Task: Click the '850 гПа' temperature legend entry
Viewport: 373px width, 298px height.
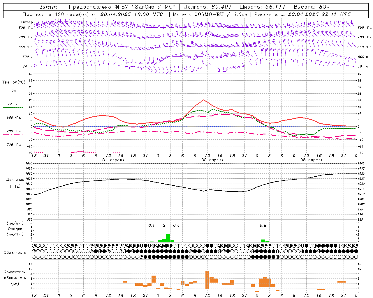Action: 14,118
